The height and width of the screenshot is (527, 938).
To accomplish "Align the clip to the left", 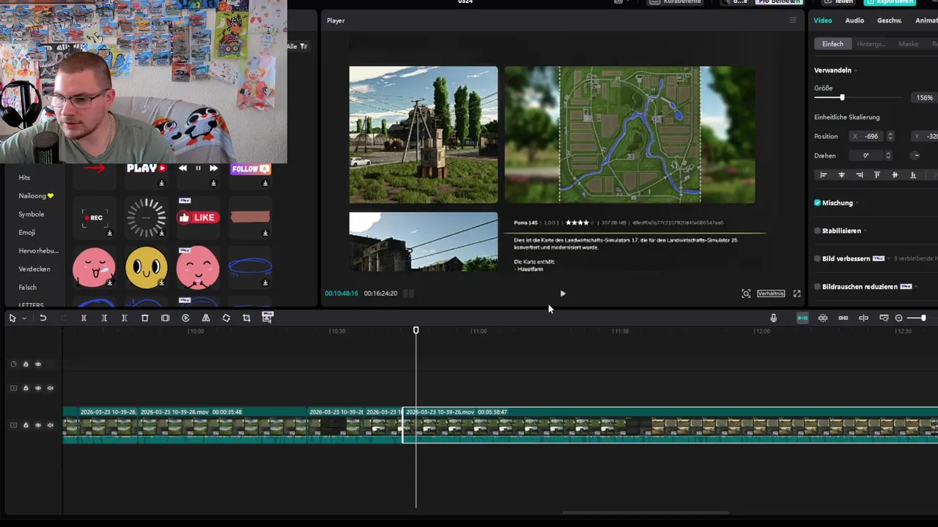I will [x=824, y=175].
